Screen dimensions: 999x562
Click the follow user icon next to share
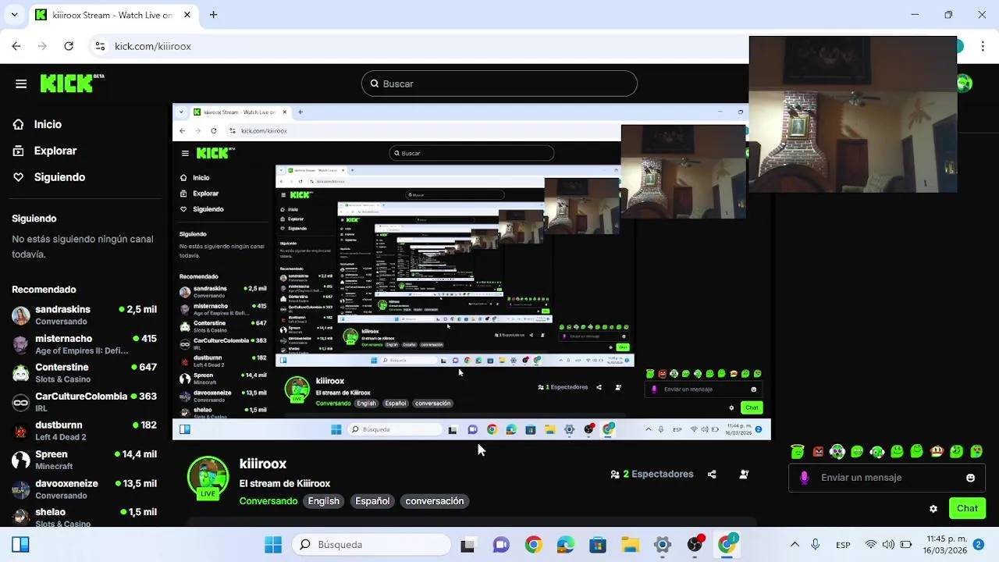(744, 474)
